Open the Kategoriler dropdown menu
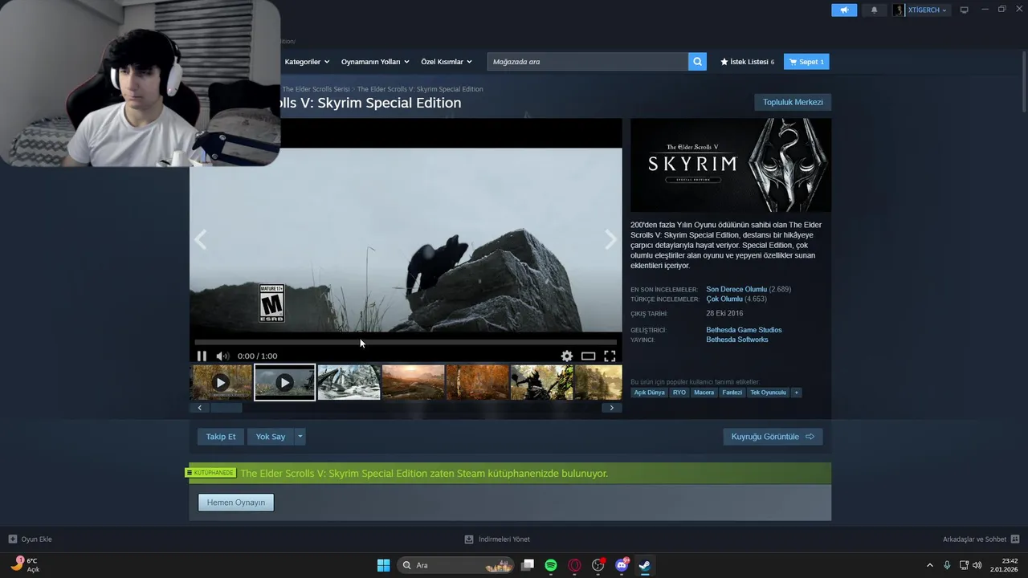Viewport: 1028px width, 578px height. 306,62
